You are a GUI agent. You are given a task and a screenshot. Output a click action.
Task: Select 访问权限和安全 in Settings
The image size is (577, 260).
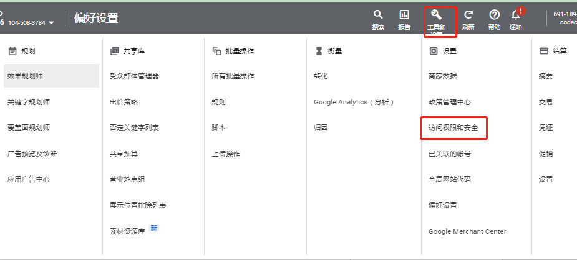453,128
